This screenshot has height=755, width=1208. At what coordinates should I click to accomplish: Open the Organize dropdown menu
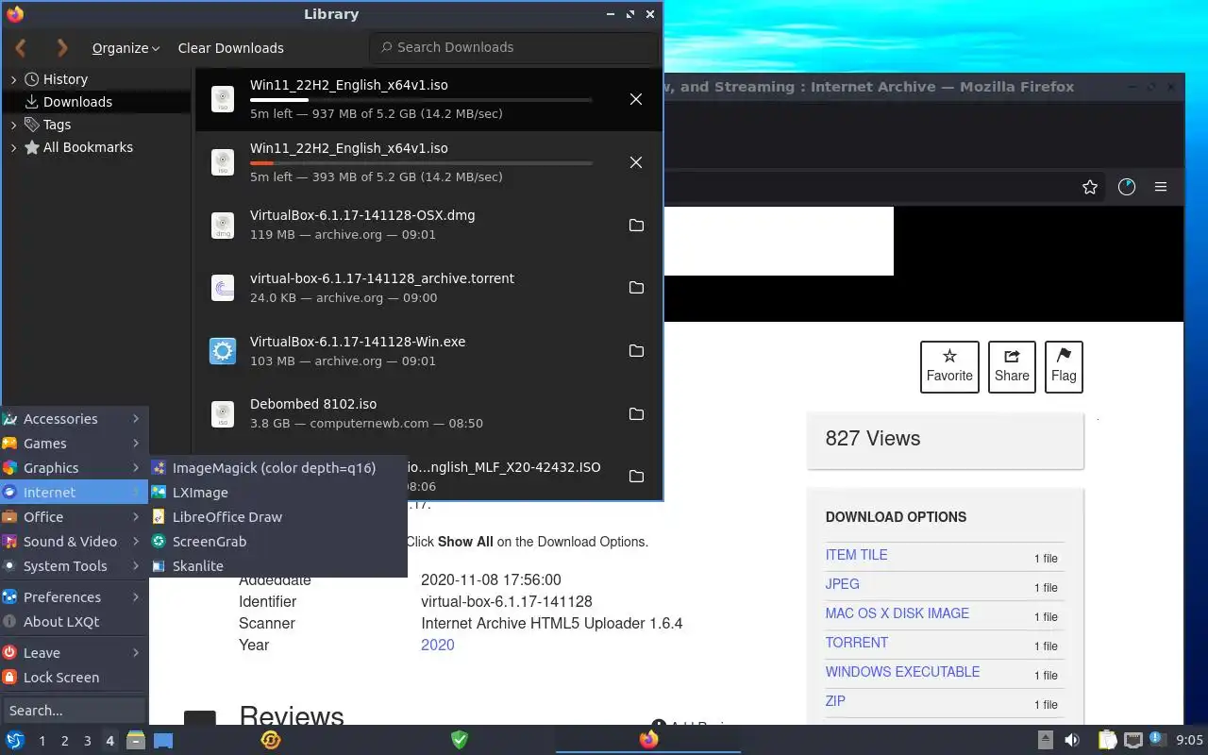pyautogui.click(x=126, y=48)
